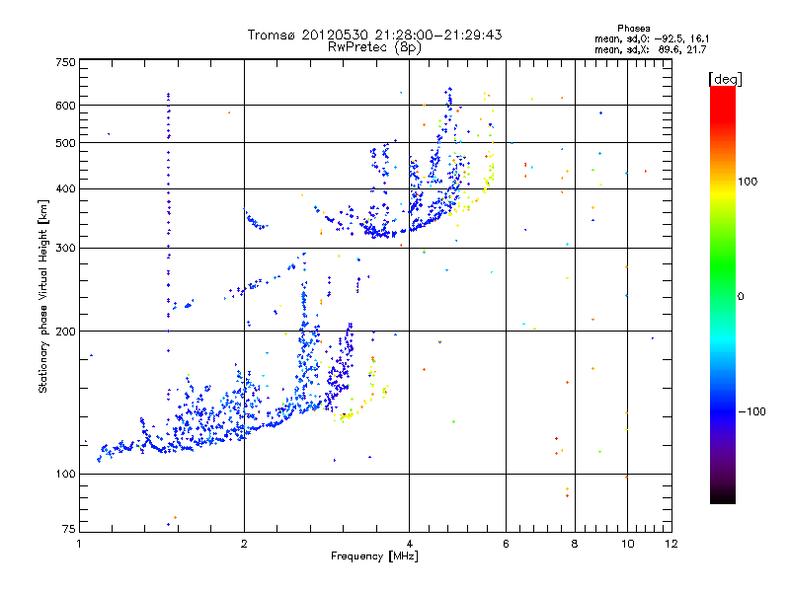Image resolution: width=790 pixels, height=592 pixels.
Task: Click the '6' frequency tick label
Action: (x=506, y=544)
